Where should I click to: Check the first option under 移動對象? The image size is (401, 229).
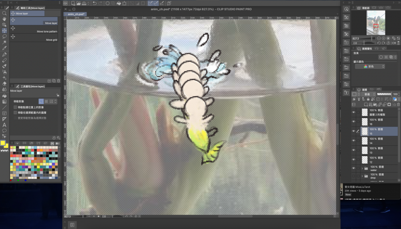(15, 107)
